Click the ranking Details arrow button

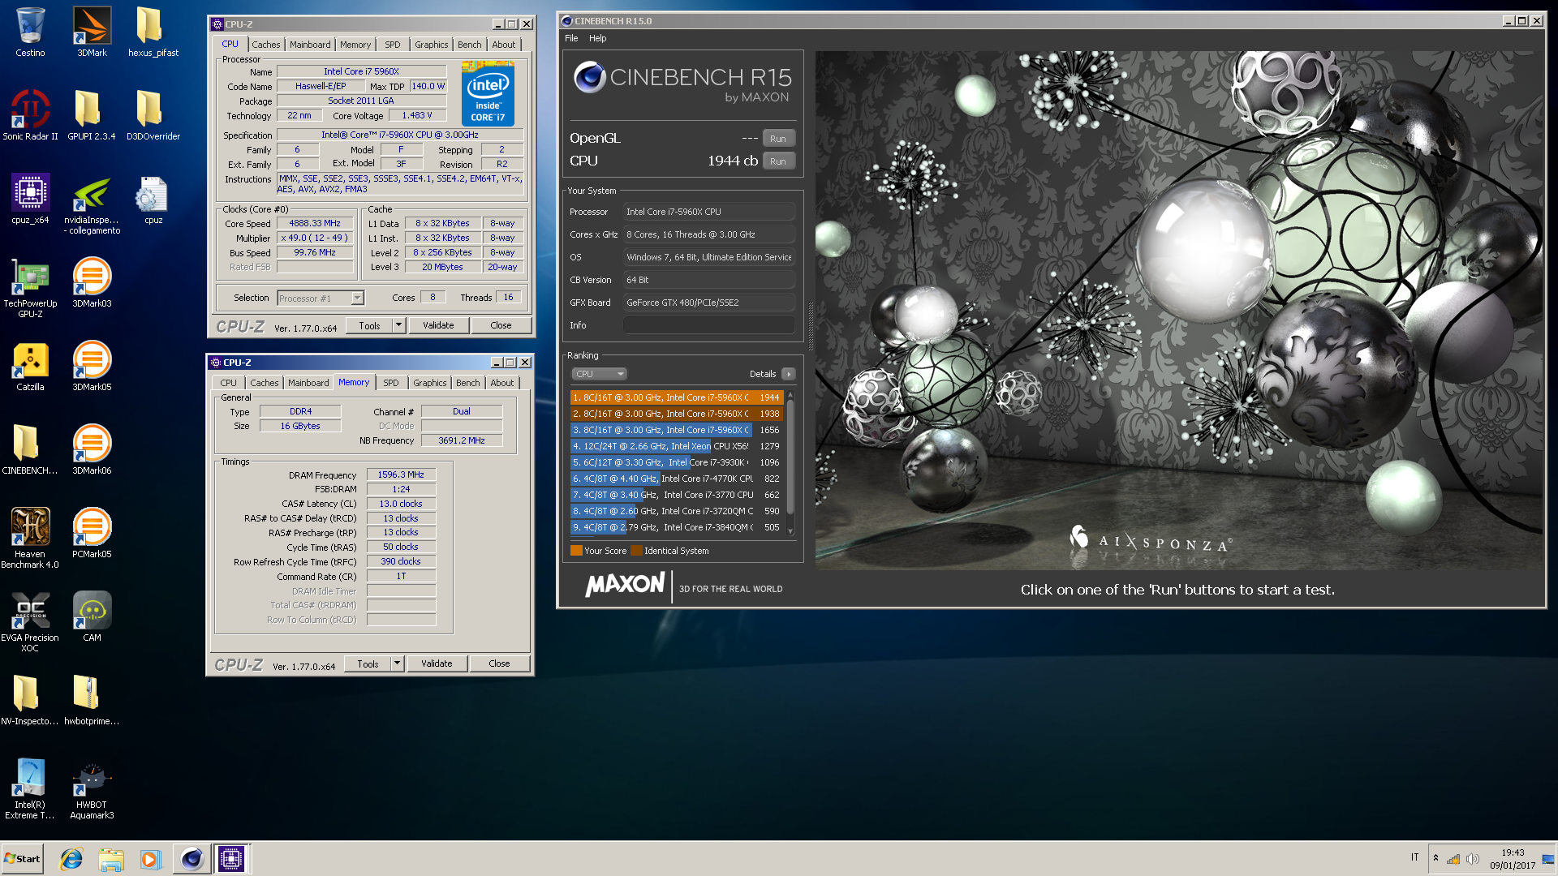click(x=789, y=374)
